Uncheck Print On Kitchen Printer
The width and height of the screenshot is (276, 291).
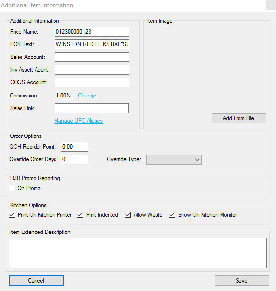coord(12,215)
